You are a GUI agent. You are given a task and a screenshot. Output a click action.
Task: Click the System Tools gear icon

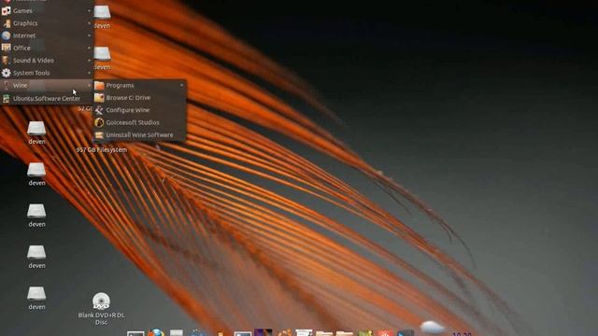7,73
